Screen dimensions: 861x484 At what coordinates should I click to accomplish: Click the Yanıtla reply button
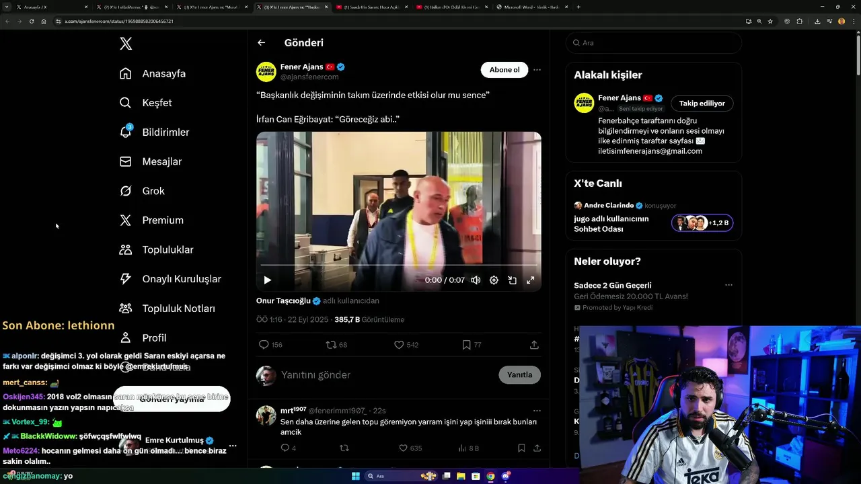pos(519,375)
